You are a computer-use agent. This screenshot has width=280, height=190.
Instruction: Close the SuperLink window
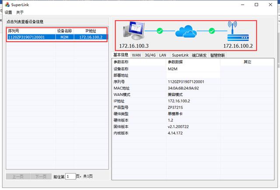[270, 5]
